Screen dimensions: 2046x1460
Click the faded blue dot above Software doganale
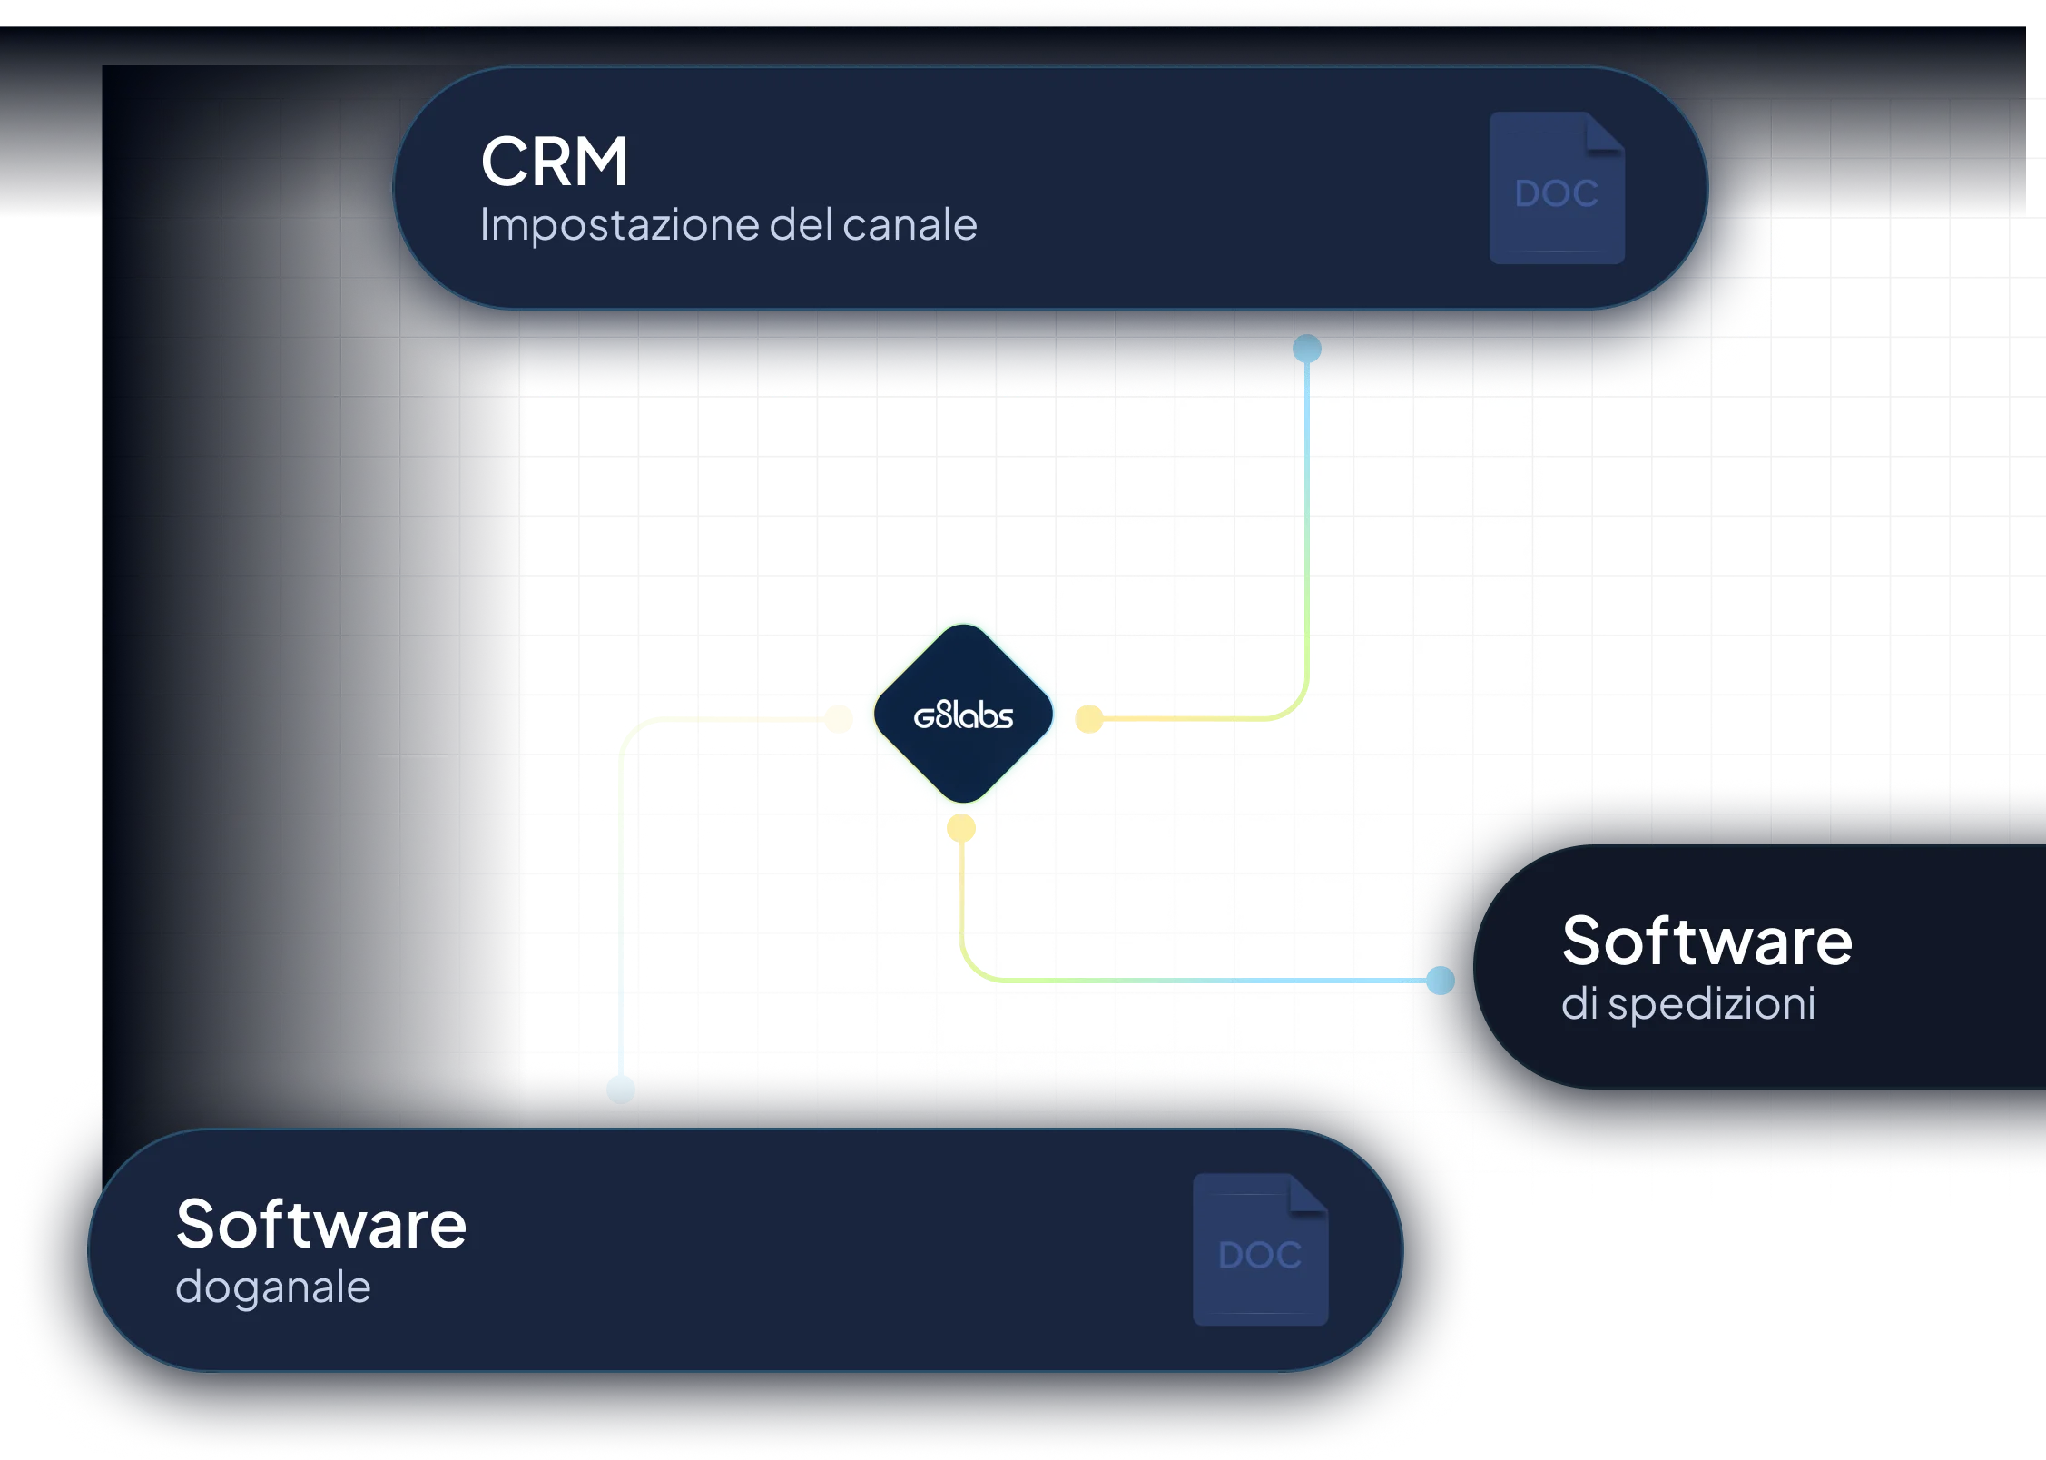tap(621, 1089)
